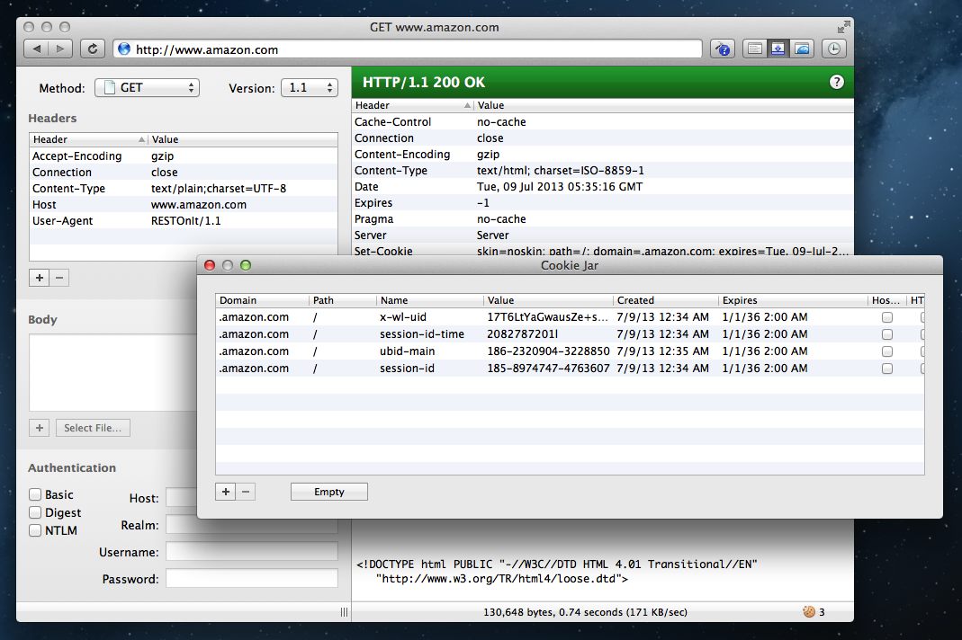Go forward with the right arrow toolbar button
Image resolution: width=962 pixels, height=640 pixels.
pos(60,49)
